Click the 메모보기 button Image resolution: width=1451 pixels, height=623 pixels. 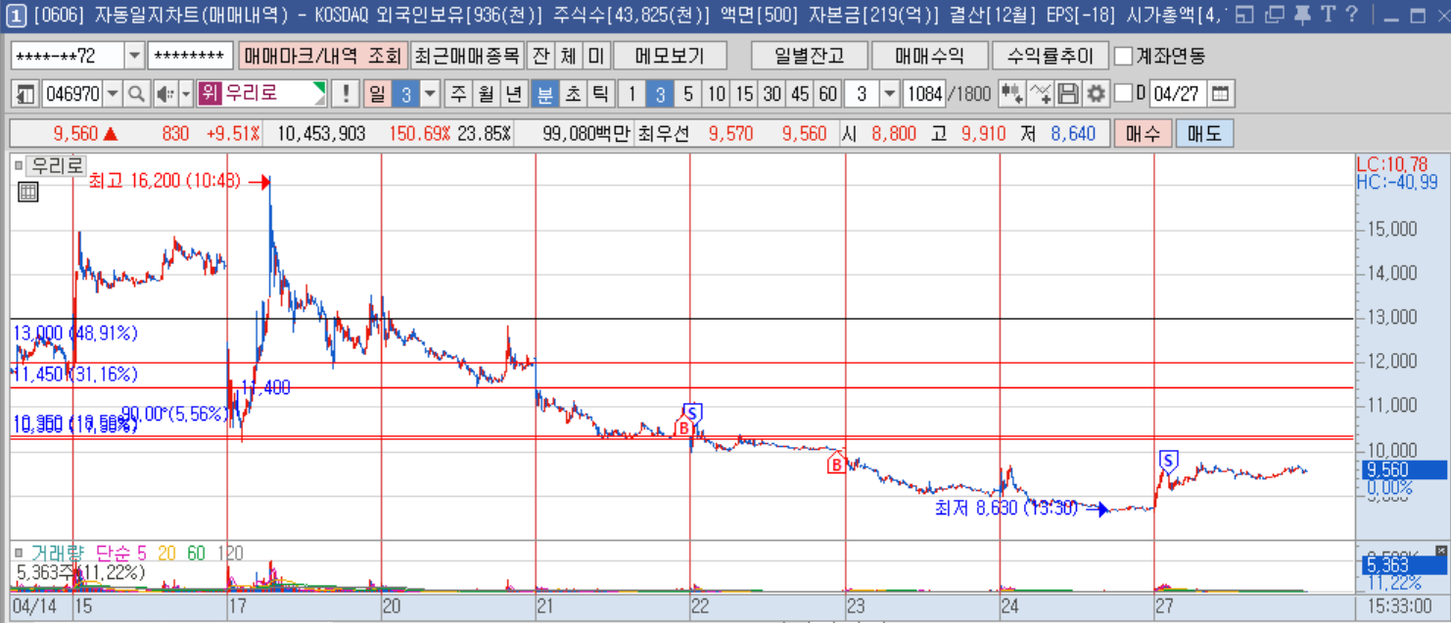point(670,56)
